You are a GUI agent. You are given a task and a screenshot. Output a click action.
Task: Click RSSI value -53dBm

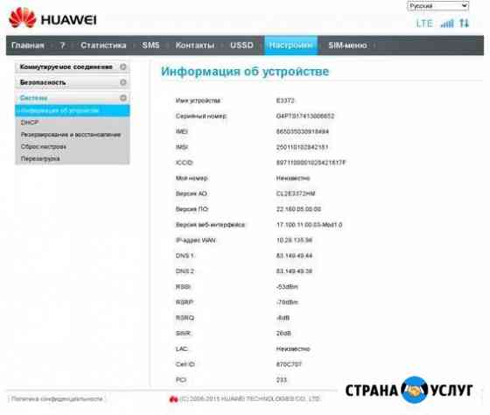[287, 287]
